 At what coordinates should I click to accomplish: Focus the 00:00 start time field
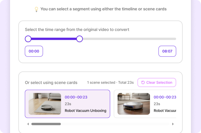pos(34,51)
